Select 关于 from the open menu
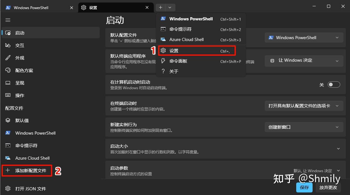 (x=173, y=71)
